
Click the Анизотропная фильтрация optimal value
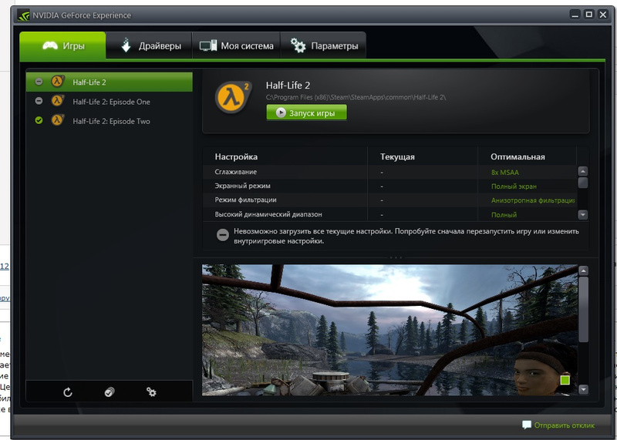click(x=533, y=200)
